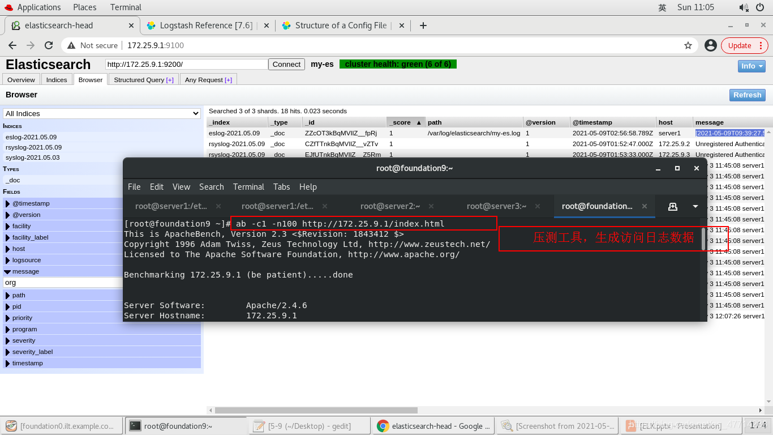The image size is (773, 435).
Task: Expand the facility field filter
Action: (x=102, y=226)
